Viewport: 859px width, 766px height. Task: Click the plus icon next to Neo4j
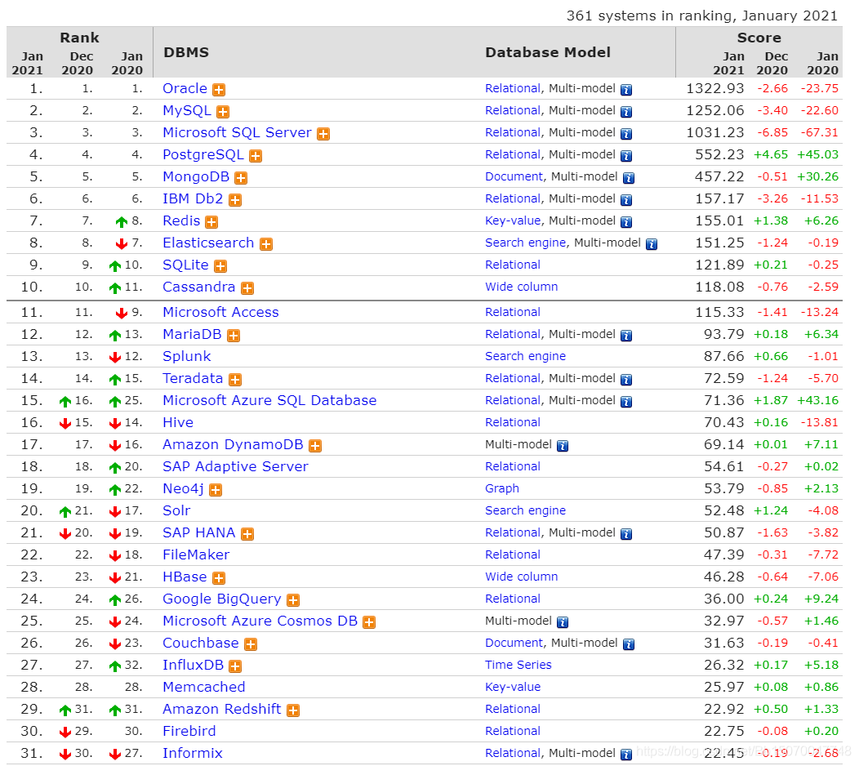216,490
